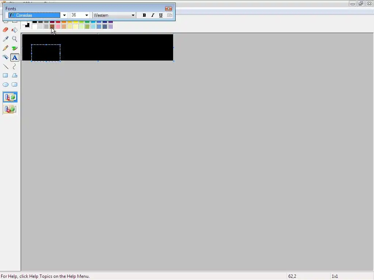Select the Eraser tool
Viewport: 374px width, 280px height.
click(x=5, y=30)
